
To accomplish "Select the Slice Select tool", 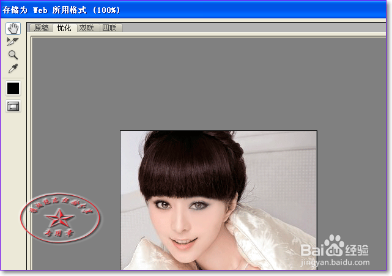I will click(13, 42).
